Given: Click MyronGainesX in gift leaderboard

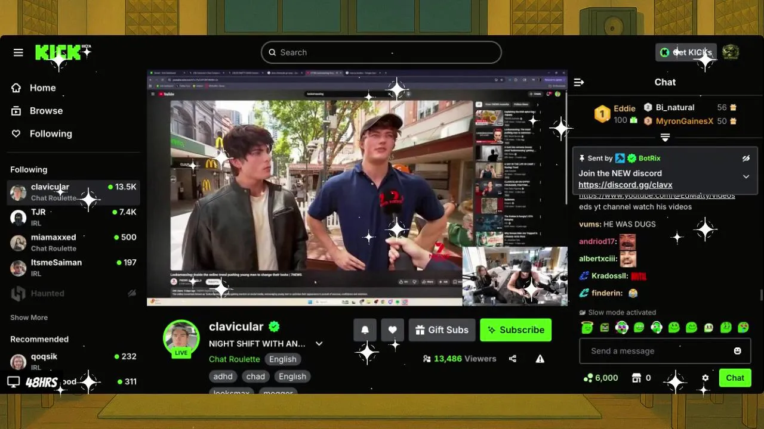Looking at the screenshot, I should tap(685, 121).
